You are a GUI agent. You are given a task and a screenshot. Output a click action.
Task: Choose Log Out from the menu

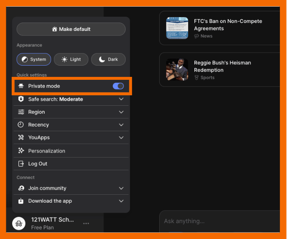pyautogui.click(x=38, y=164)
